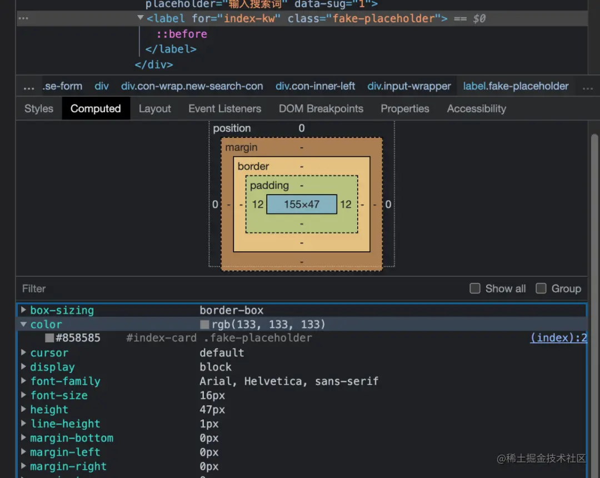The height and width of the screenshot is (478, 600).
Task: Select the closing </div> tag
Action: click(154, 64)
